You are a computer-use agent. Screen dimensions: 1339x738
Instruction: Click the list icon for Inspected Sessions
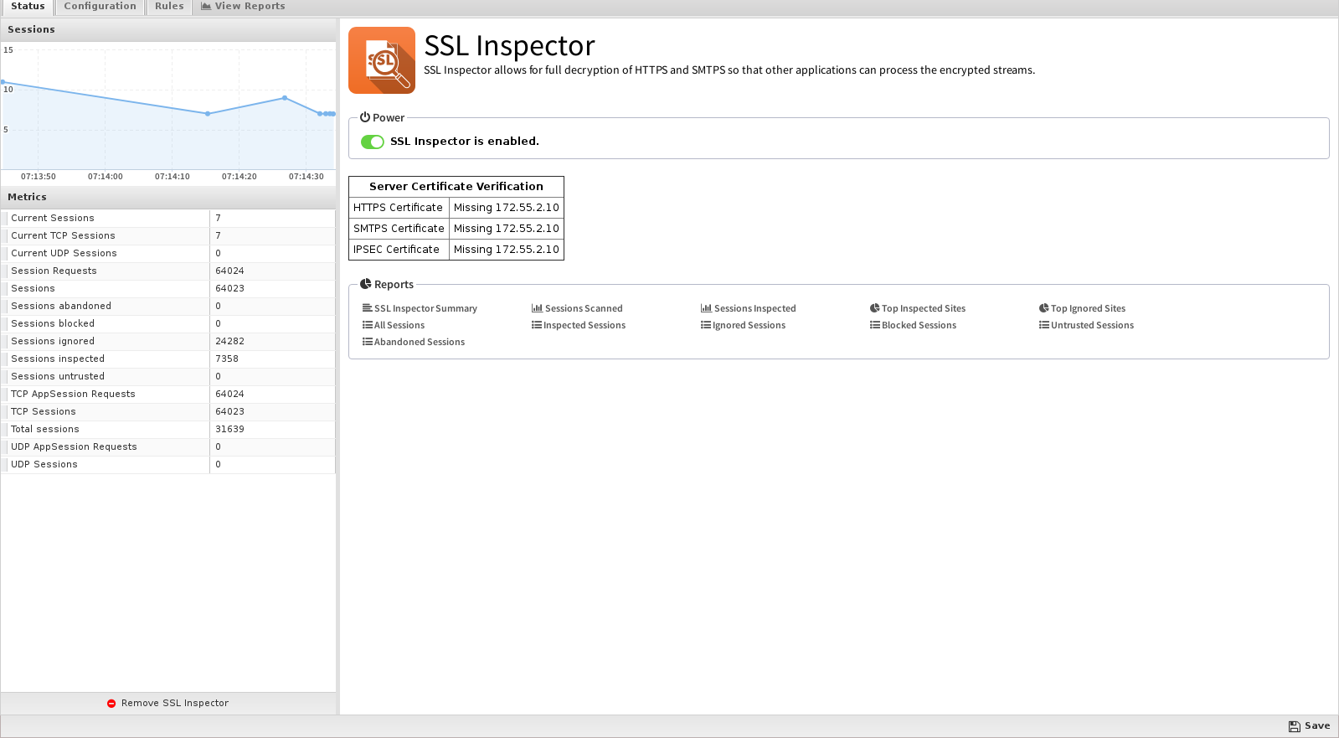[536, 325]
